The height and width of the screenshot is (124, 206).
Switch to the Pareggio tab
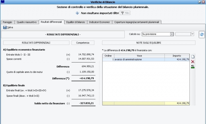pyautogui.click(x=7, y=22)
